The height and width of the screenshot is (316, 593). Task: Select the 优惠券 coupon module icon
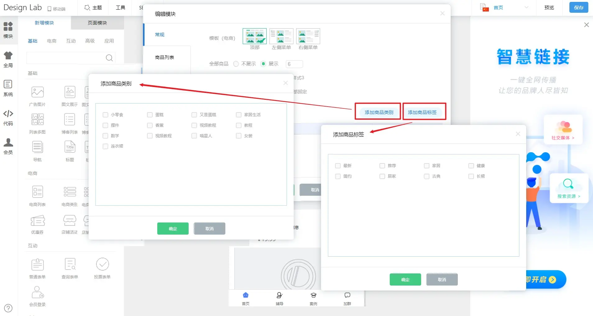coord(37,221)
